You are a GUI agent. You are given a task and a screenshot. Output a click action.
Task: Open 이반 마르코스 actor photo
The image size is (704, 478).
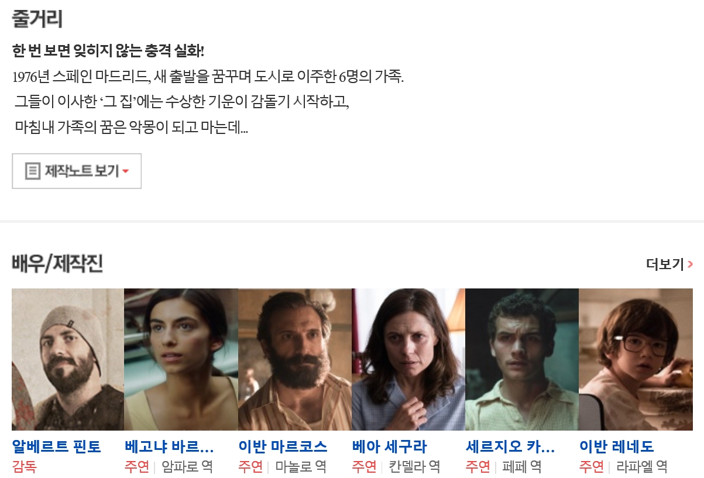pos(295,359)
